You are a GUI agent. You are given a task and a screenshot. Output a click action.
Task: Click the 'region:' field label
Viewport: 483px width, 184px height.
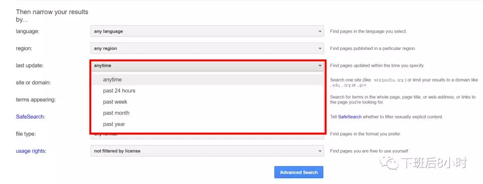click(x=24, y=49)
